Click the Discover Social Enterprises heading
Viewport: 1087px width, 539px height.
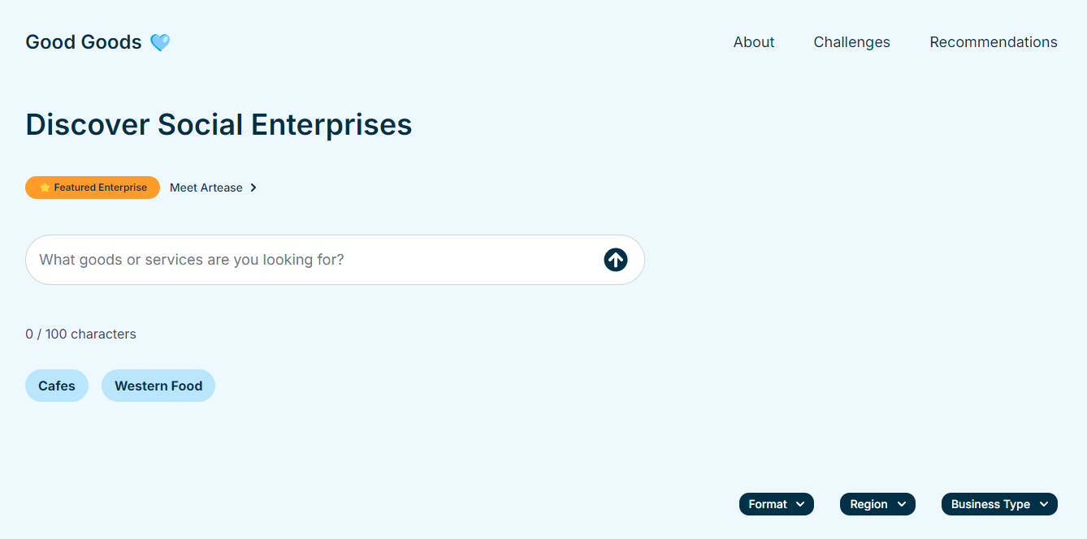point(219,125)
